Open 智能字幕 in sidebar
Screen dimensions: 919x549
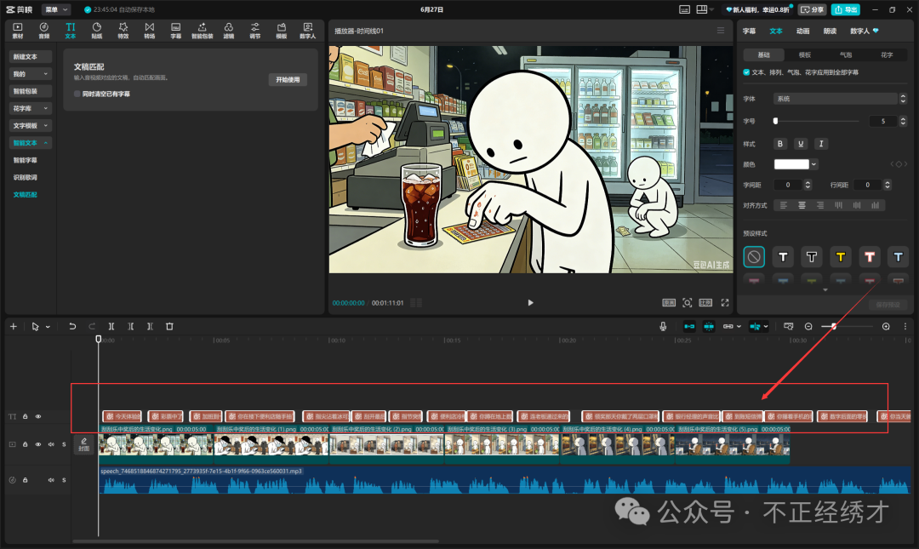tap(26, 160)
